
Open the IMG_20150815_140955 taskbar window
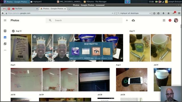[x=70, y=2]
